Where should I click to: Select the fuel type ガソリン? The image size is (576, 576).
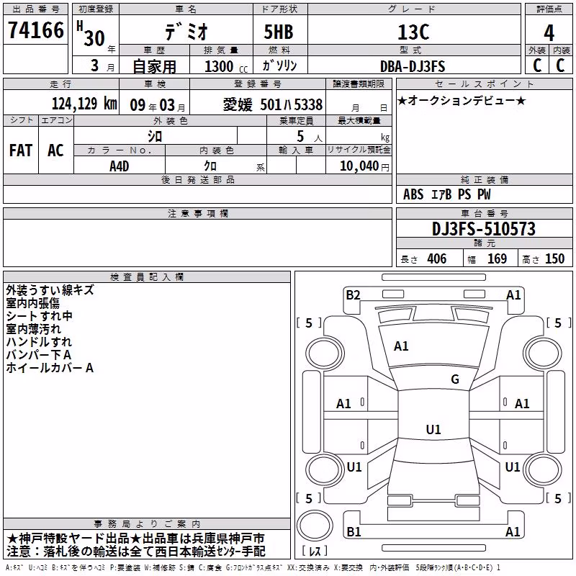(279, 66)
